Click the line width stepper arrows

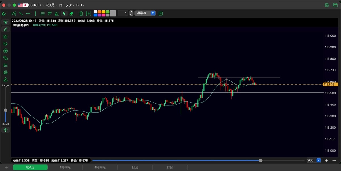(131, 13)
